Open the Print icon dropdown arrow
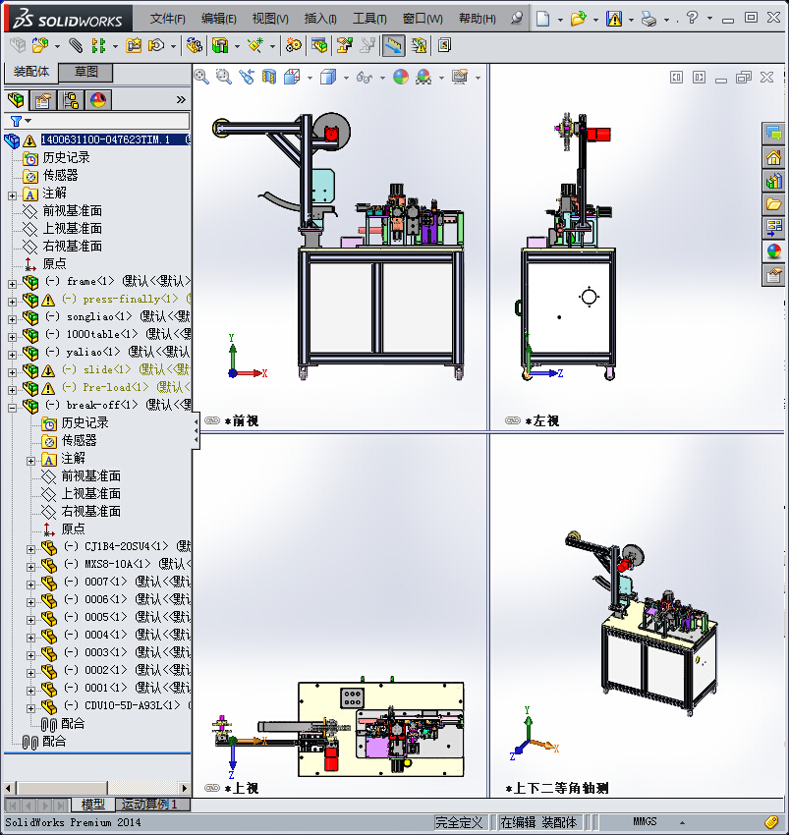The height and width of the screenshot is (835, 789). pyautogui.click(x=666, y=21)
